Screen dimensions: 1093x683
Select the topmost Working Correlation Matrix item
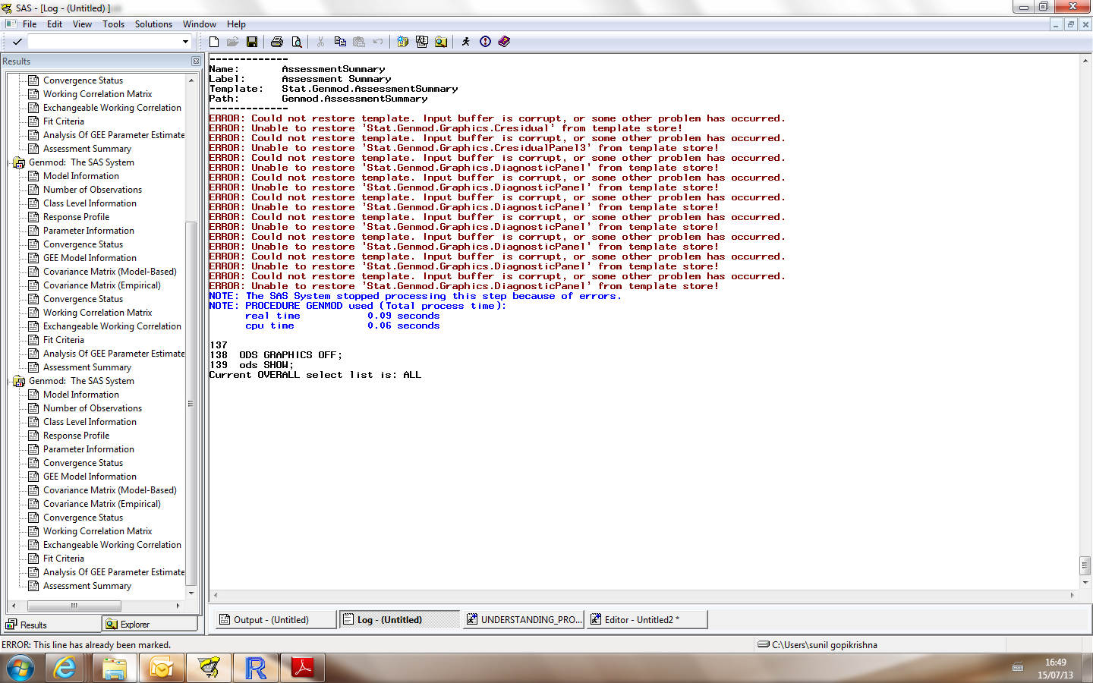[x=97, y=94]
